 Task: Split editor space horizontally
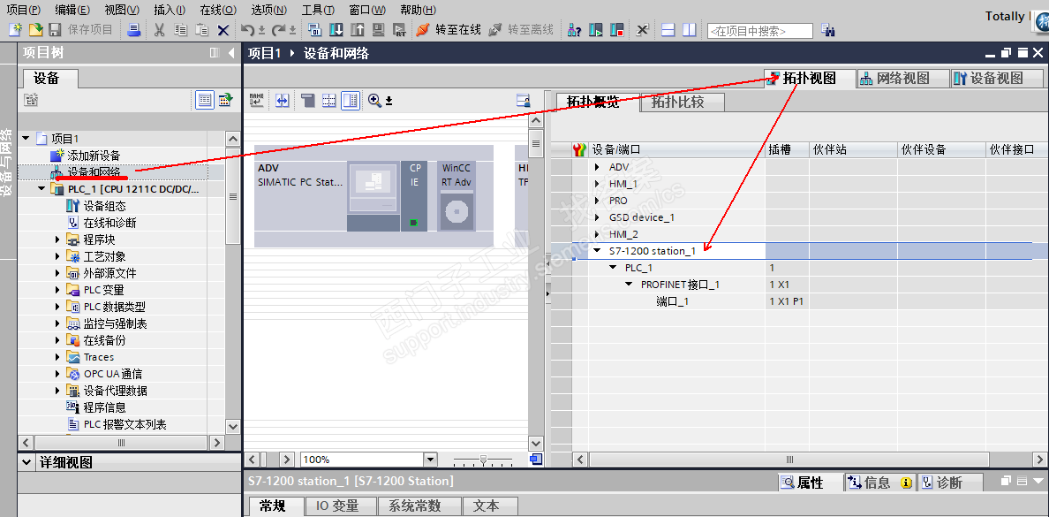click(668, 30)
